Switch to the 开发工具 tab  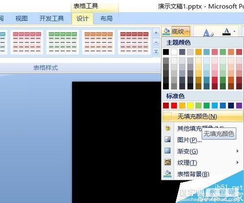coord(52,18)
